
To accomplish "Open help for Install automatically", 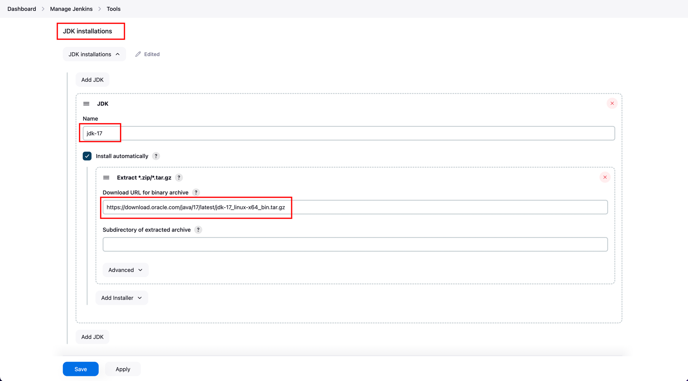I will coord(156,156).
